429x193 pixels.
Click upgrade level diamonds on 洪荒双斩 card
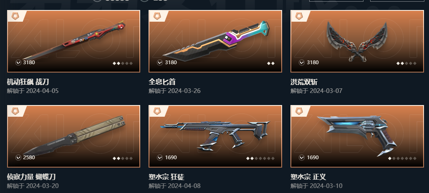(406, 63)
